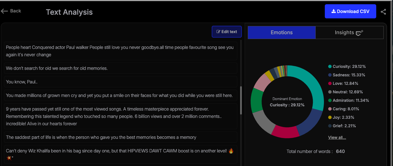The height and width of the screenshot is (166, 393).
Task: Click 'Grief: 2.21%' legend label
Action: coord(344,126)
